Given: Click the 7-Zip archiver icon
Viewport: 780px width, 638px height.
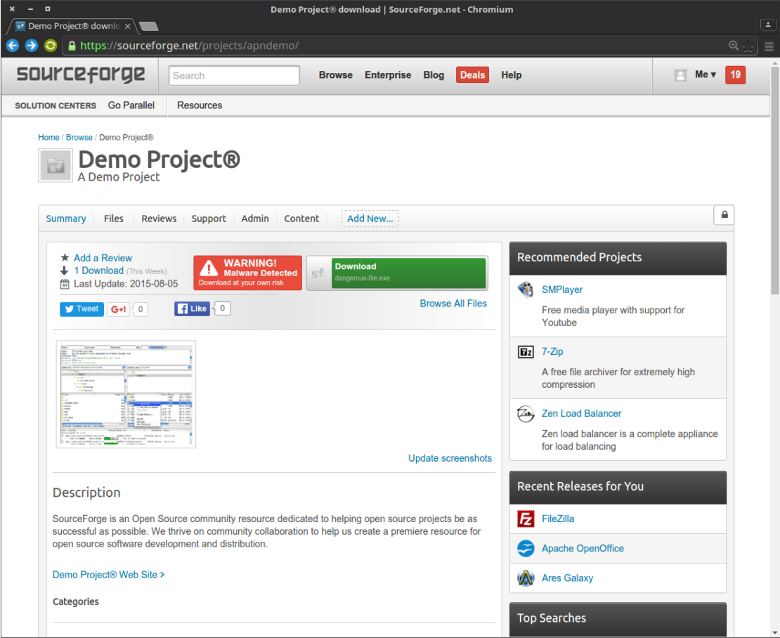Looking at the screenshot, I should click(526, 351).
